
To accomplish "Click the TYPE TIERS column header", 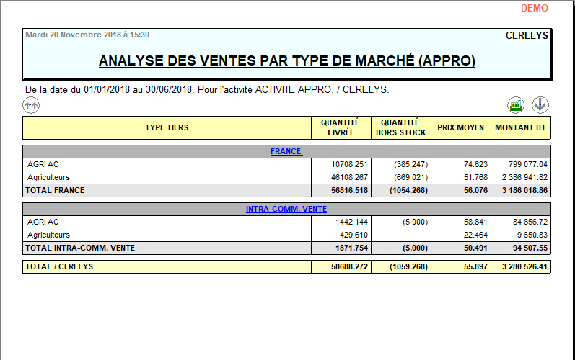I will (167, 127).
